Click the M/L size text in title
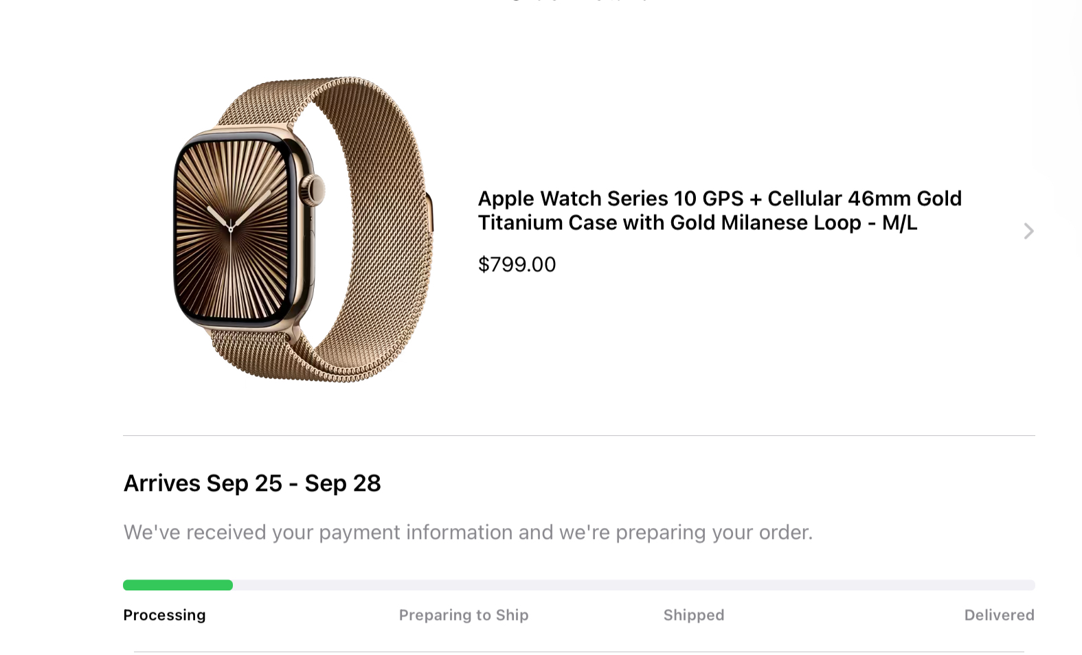Image resolution: width=1082 pixels, height=655 pixels. [x=899, y=222]
